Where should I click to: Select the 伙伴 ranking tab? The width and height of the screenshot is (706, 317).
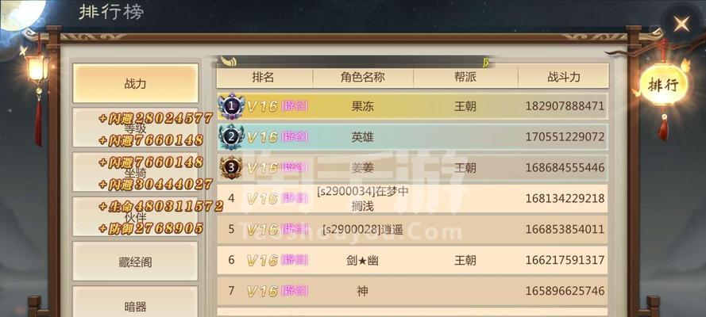(x=136, y=217)
